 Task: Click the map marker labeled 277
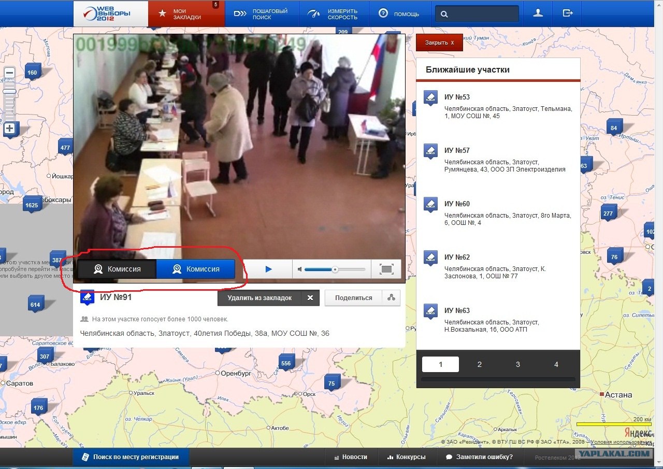pyautogui.click(x=608, y=214)
